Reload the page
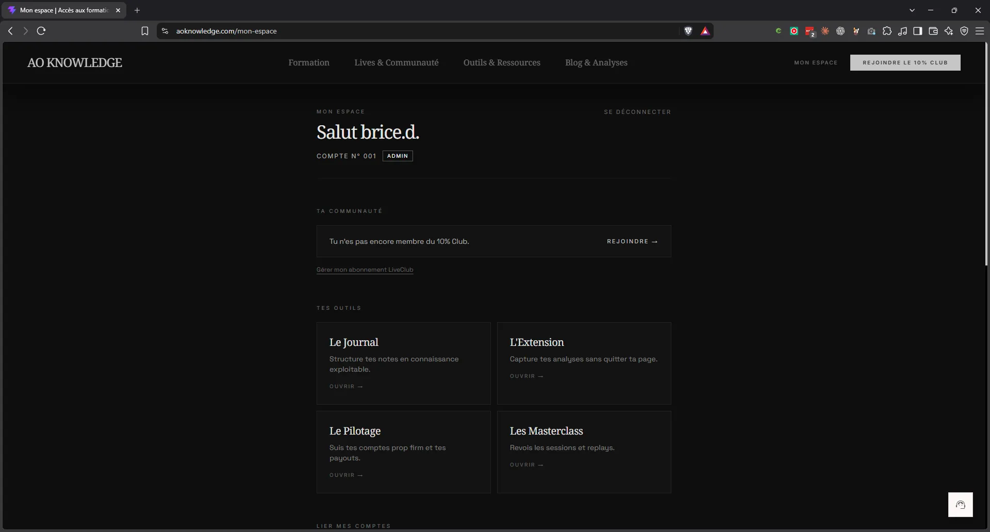This screenshot has width=990, height=532. (41, 31)
